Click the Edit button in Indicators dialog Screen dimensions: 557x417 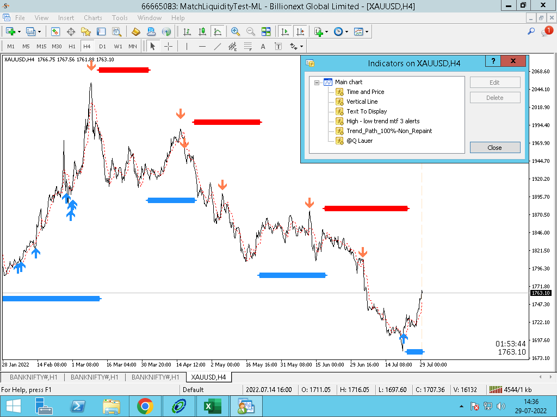tap(495, 83)
